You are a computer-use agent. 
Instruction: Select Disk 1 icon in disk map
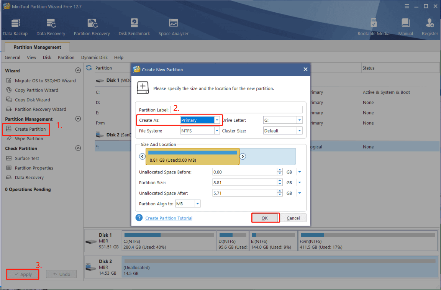(91, 241)
